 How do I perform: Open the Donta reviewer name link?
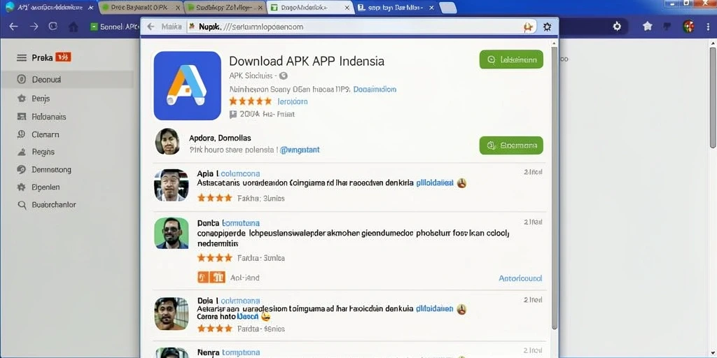point(241,223)
